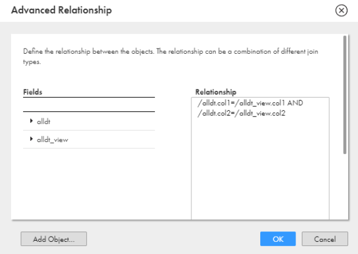Click the expression line starting with /alldt.col1
The width and height of the screenshot is (358, 254).
tap(250, 103)
